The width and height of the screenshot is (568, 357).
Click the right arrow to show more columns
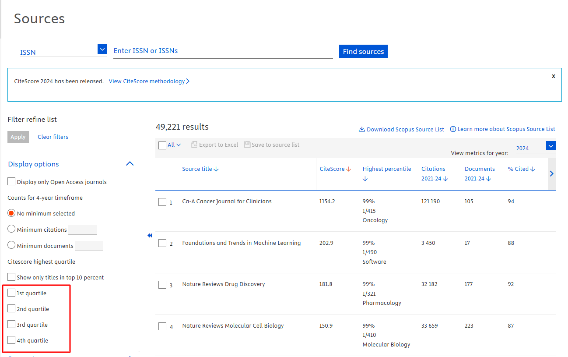point(551,173)
